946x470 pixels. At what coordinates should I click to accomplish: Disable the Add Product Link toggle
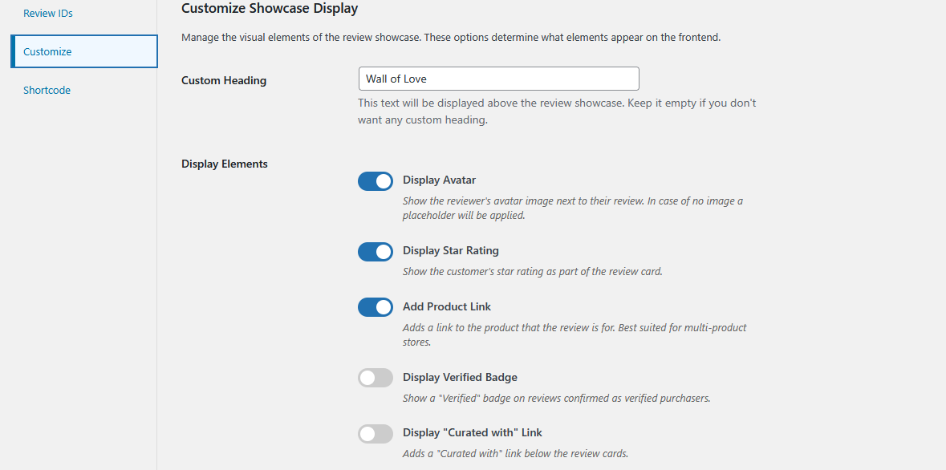click(x=375, y=306)
